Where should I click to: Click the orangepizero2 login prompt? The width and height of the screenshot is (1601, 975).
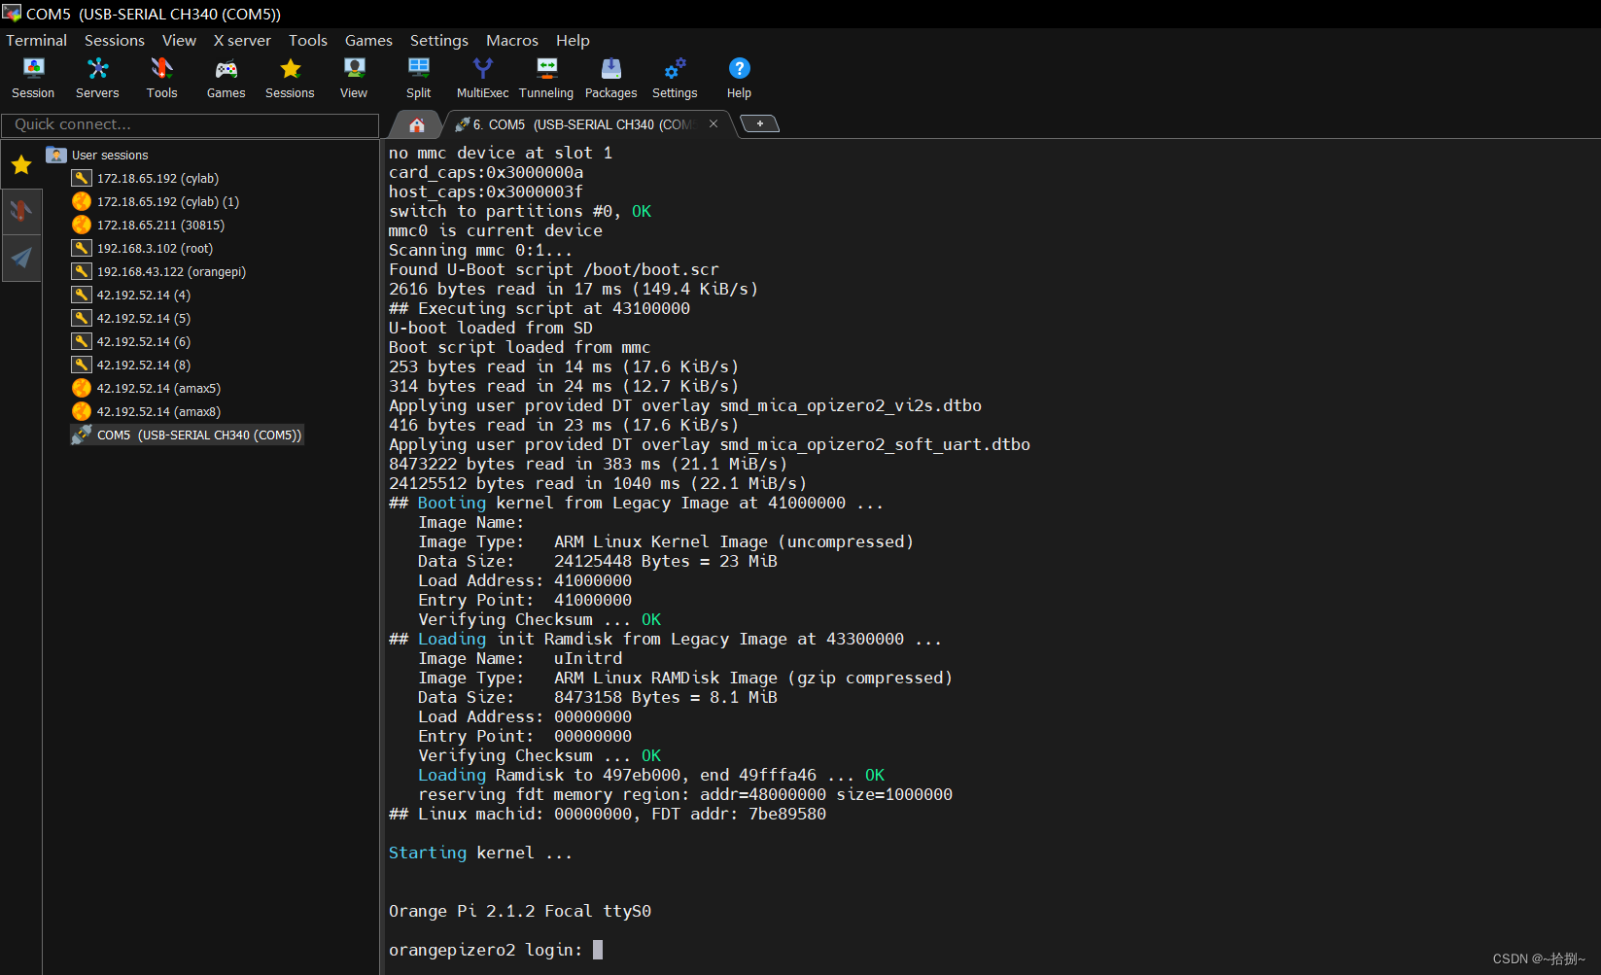coord(485,950)
